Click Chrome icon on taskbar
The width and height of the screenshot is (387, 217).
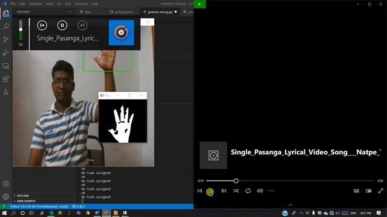coord(88,213)
